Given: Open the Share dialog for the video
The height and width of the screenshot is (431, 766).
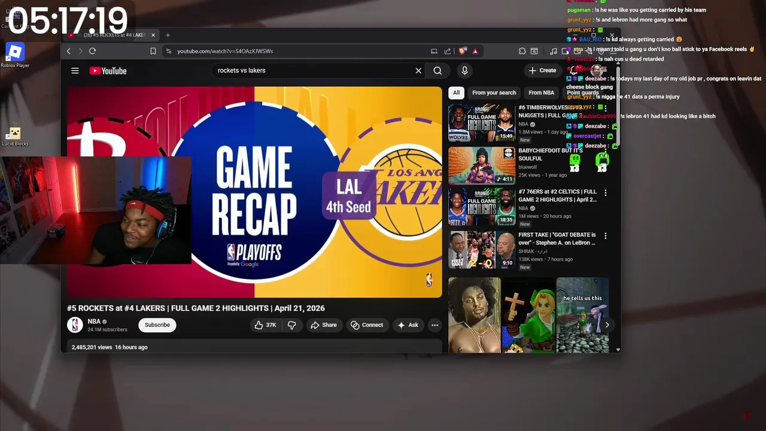Looking at the screenshot, I should coord(323,325).
